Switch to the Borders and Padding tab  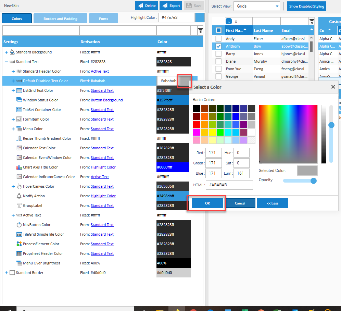point(60,18)
